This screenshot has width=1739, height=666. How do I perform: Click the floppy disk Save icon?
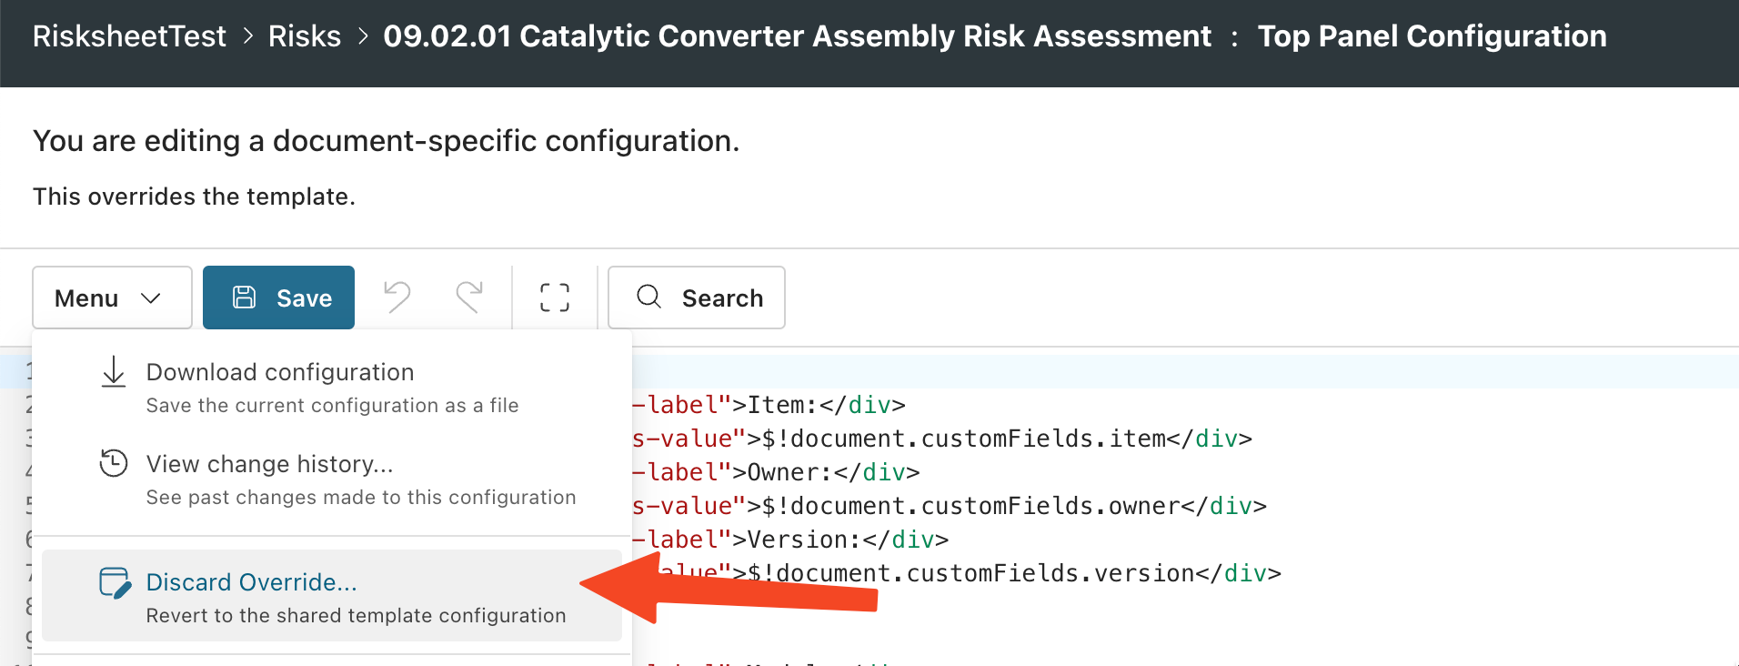[245, 298]
